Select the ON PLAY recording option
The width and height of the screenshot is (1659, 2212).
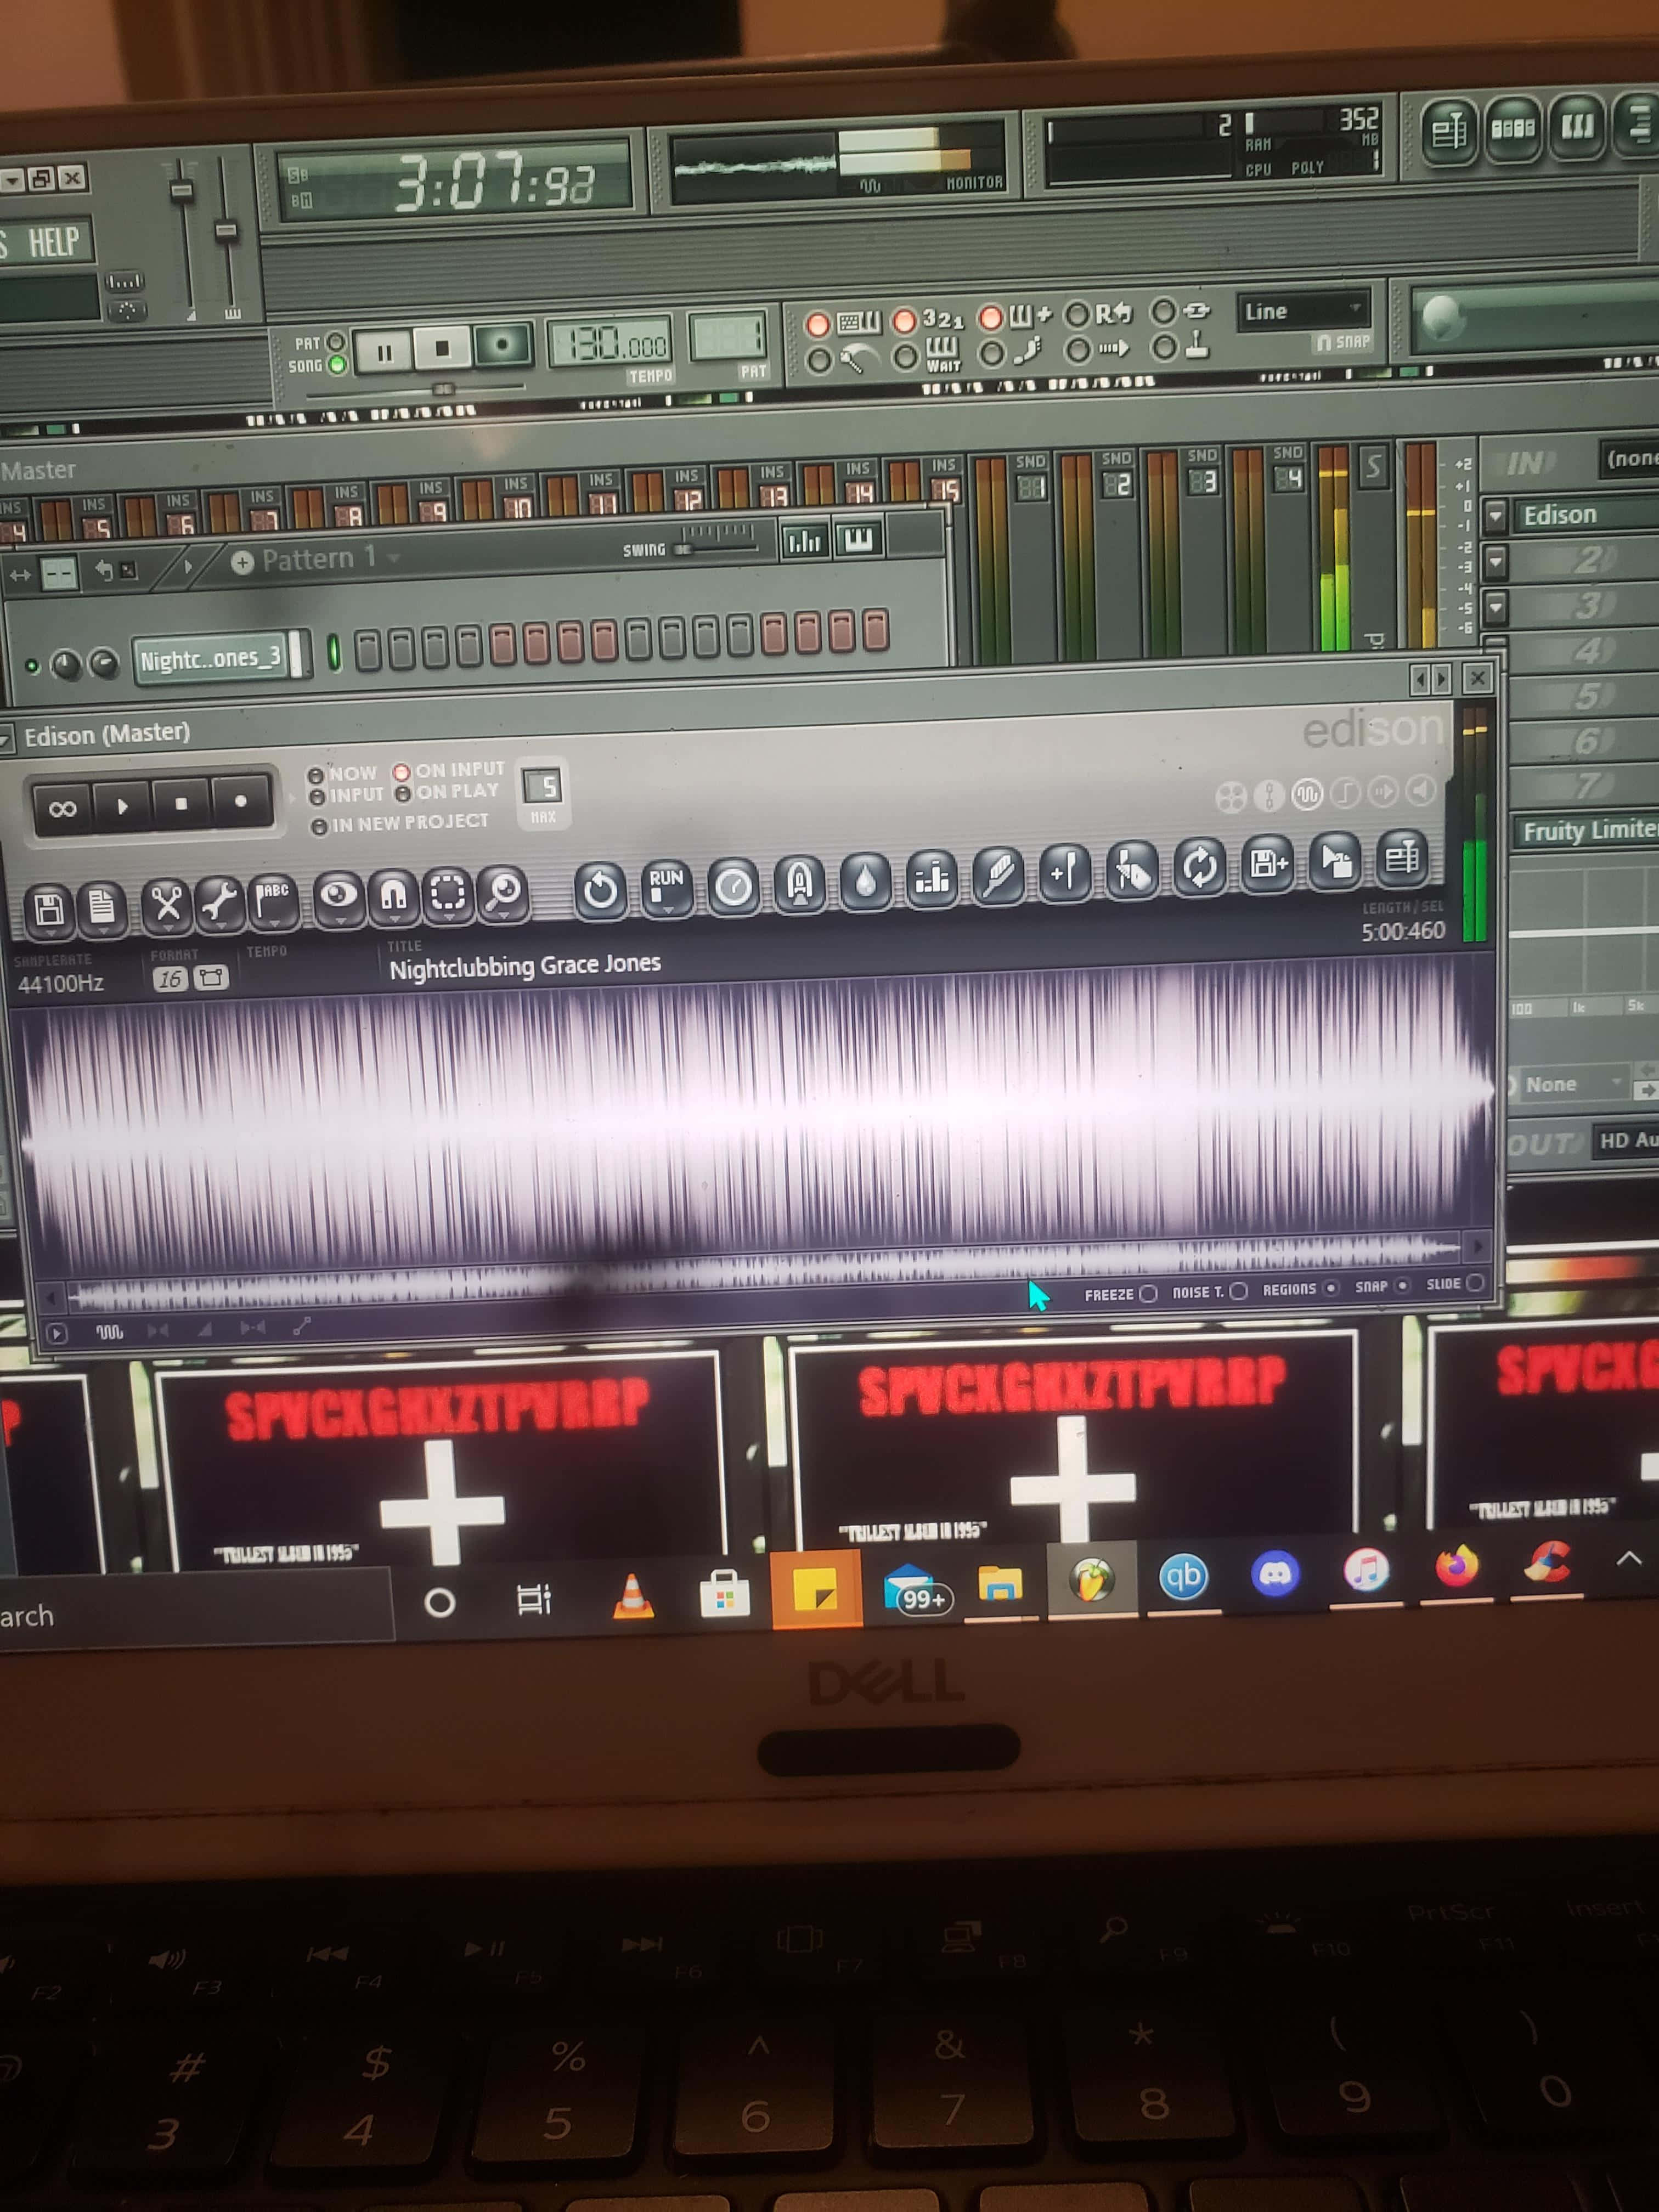tap(403, 794)
